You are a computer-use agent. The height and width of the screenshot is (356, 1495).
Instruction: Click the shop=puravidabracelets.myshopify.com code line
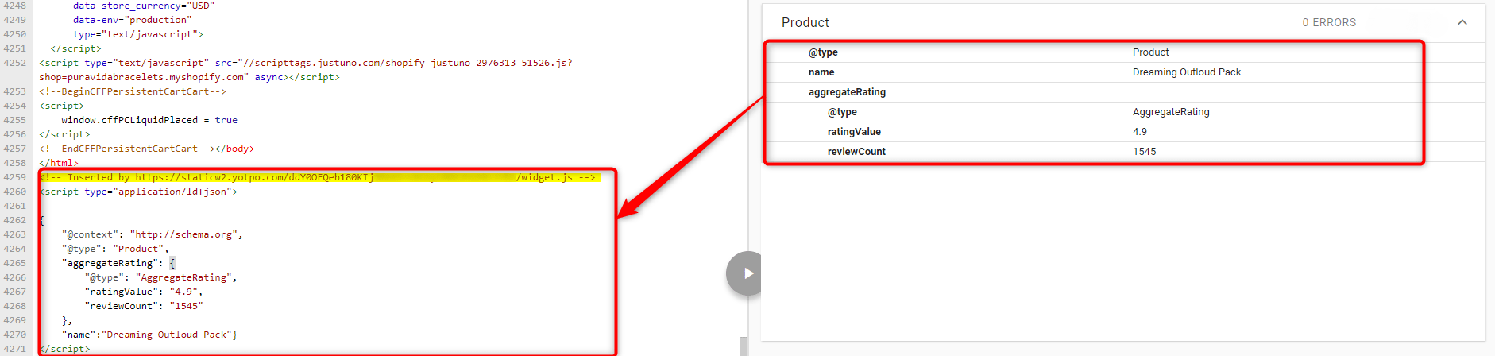tap(190, 77)
